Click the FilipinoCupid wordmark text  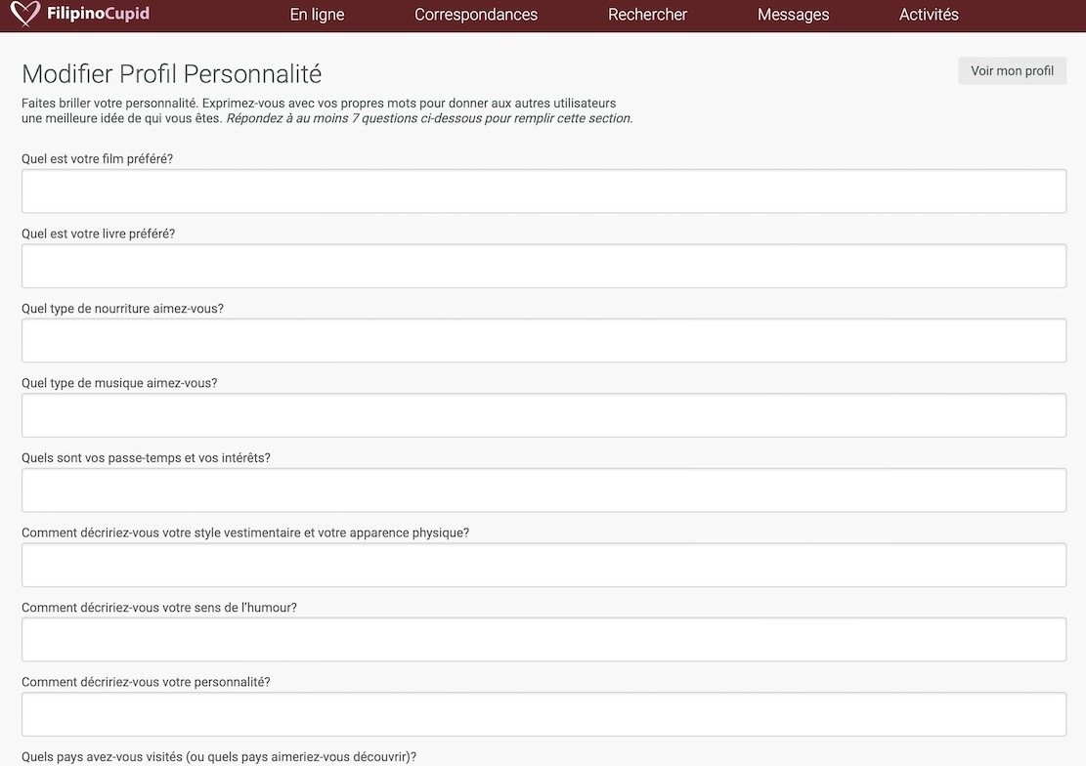coord(98,15)
